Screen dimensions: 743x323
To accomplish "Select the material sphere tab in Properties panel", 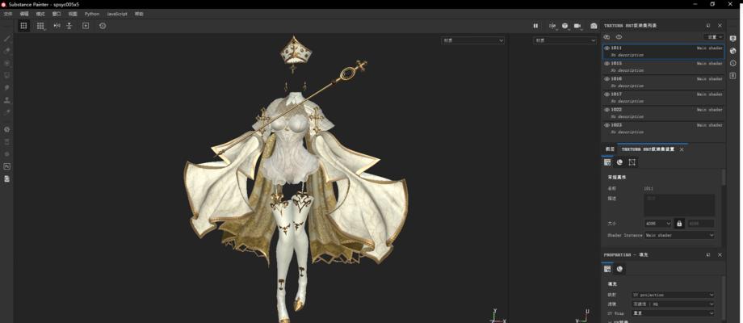I will point(619,269).
